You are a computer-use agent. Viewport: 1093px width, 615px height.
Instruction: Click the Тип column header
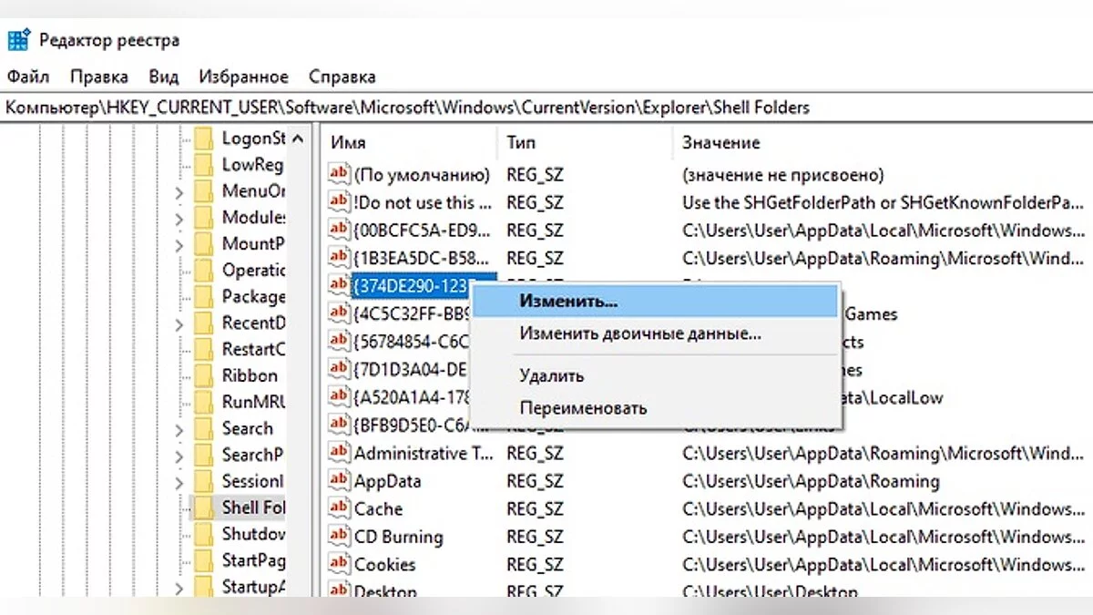click(x=586, y=143)
